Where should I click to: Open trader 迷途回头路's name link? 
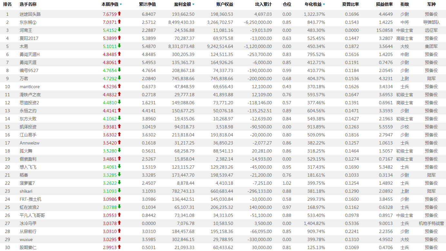(30, 14)
